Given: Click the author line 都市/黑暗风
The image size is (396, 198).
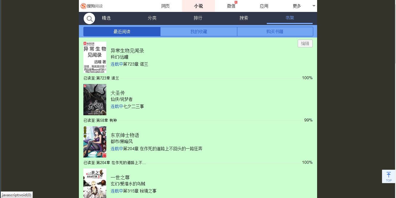Looking at the screenshot, I should click(x=122, y=142).
